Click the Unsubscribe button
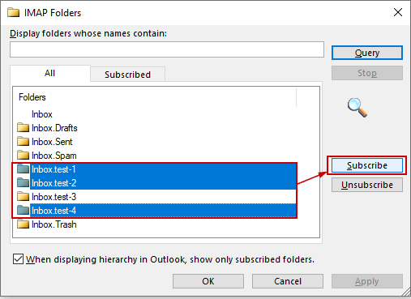 point(367,185)
